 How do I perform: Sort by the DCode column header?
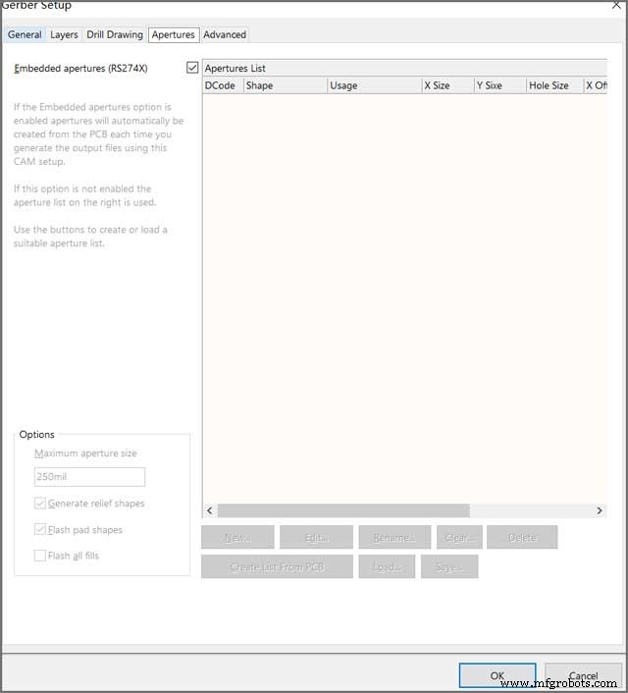[221, 85]
